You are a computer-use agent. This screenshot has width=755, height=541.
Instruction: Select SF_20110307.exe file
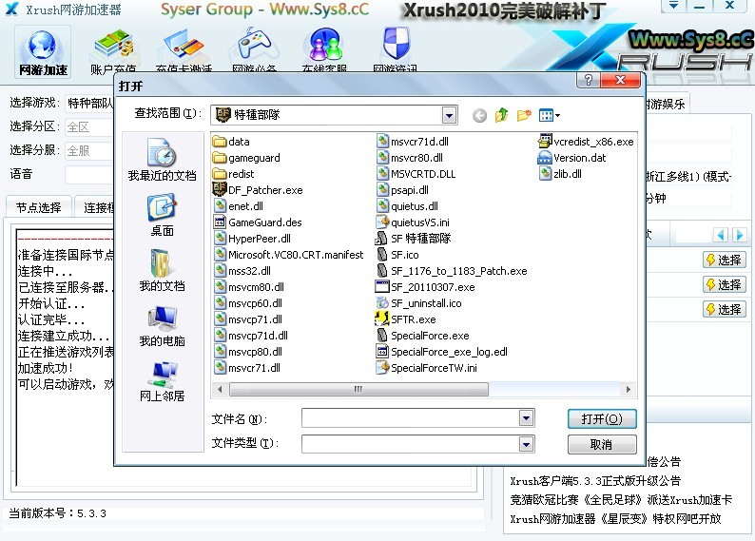pyautogui.click(x=425, y=287)
